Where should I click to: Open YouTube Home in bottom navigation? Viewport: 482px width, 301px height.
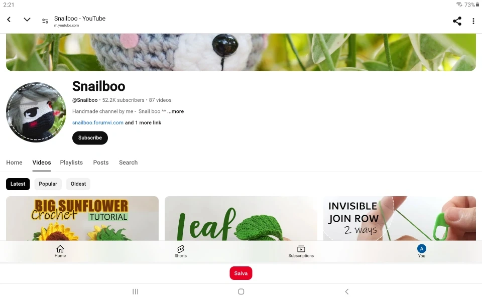tap(60, 251)
